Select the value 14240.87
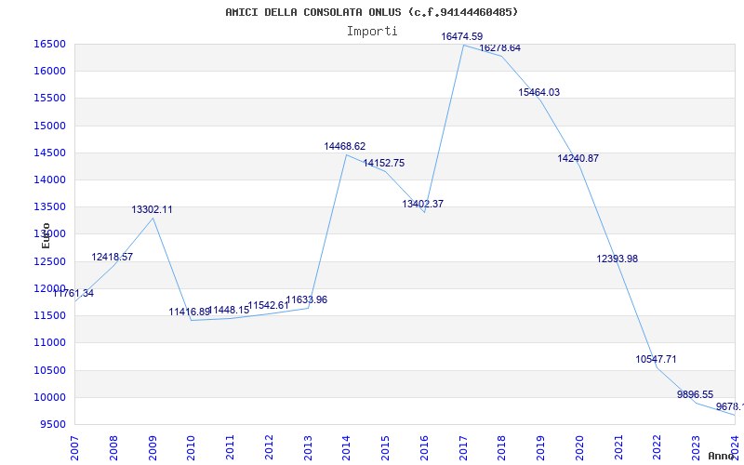 (x=578, y=158)
